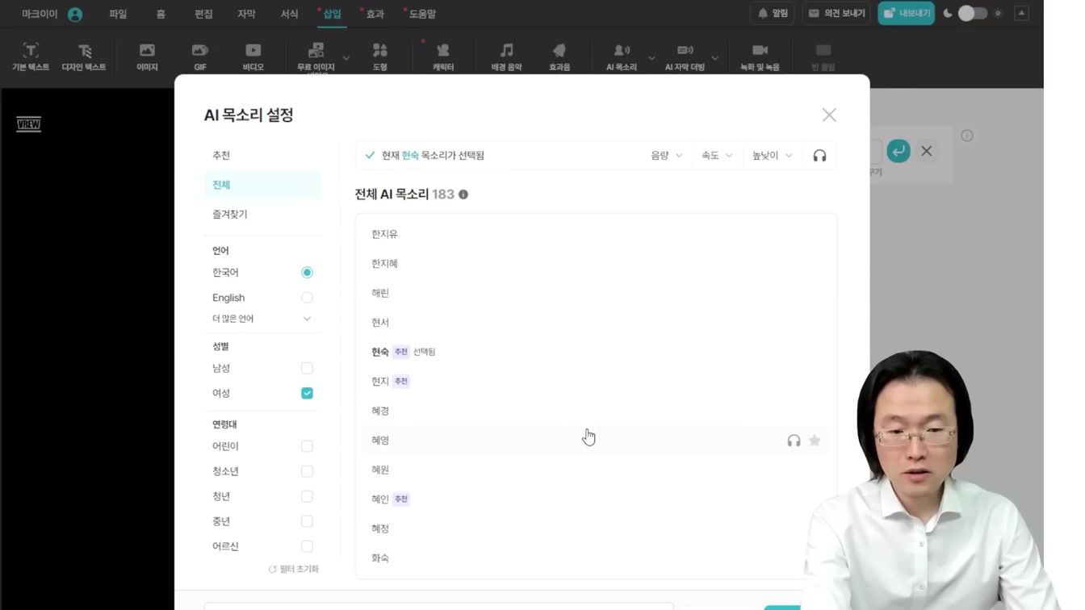Open the free images (무료 이미지) tool
Viewport: 1085px width, 610px height.
[316, 56]
